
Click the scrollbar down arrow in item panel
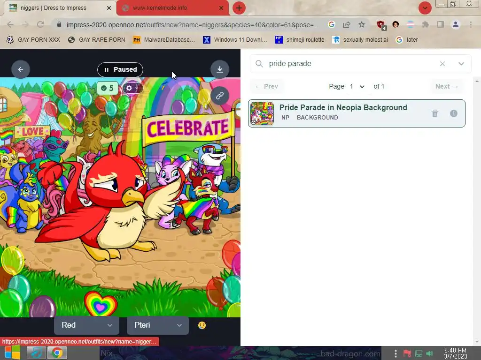coord(477,342)
